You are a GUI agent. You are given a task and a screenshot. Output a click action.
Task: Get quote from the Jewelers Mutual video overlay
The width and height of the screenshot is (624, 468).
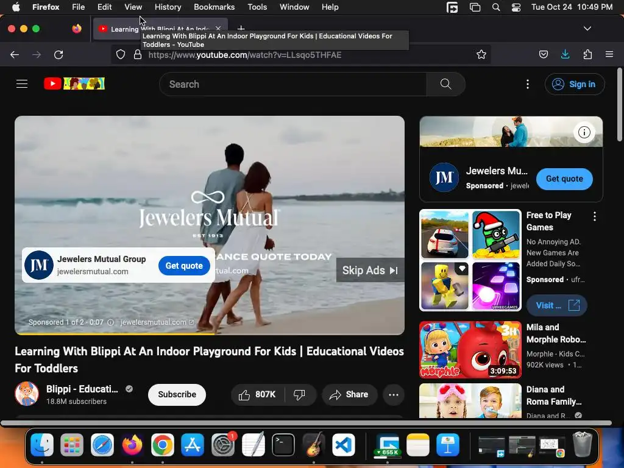(184, 266)
